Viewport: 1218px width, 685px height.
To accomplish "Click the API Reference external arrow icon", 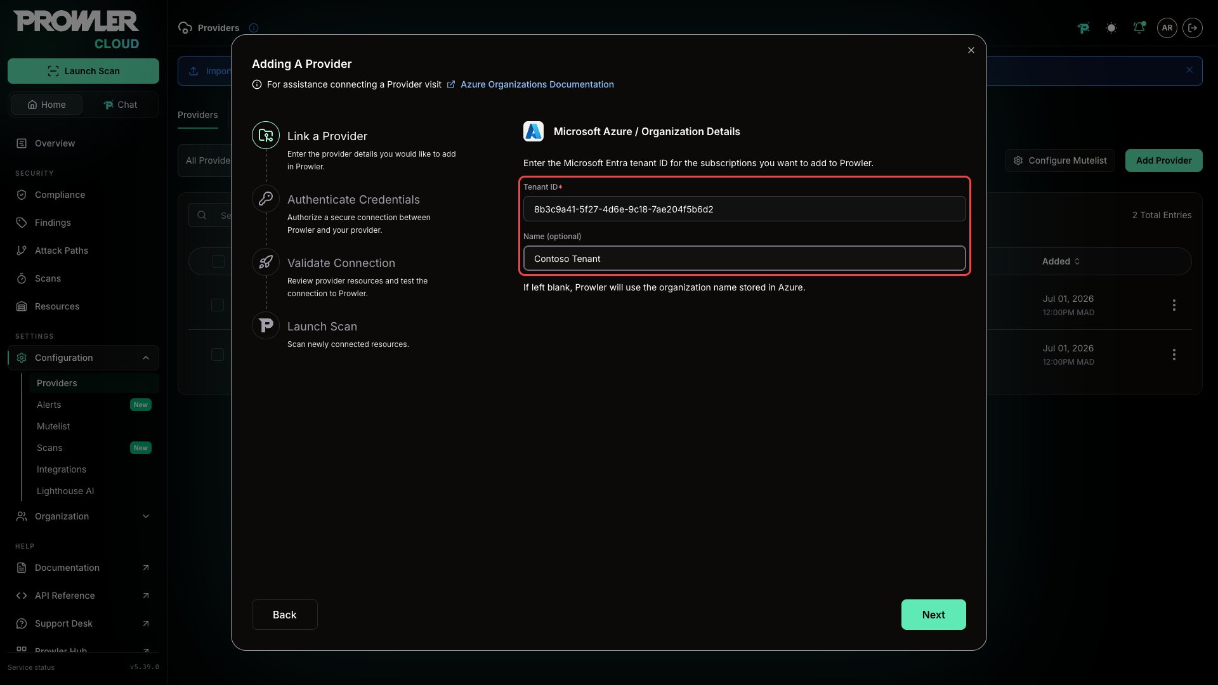I will pyautogui.click(x=146, y=596).
